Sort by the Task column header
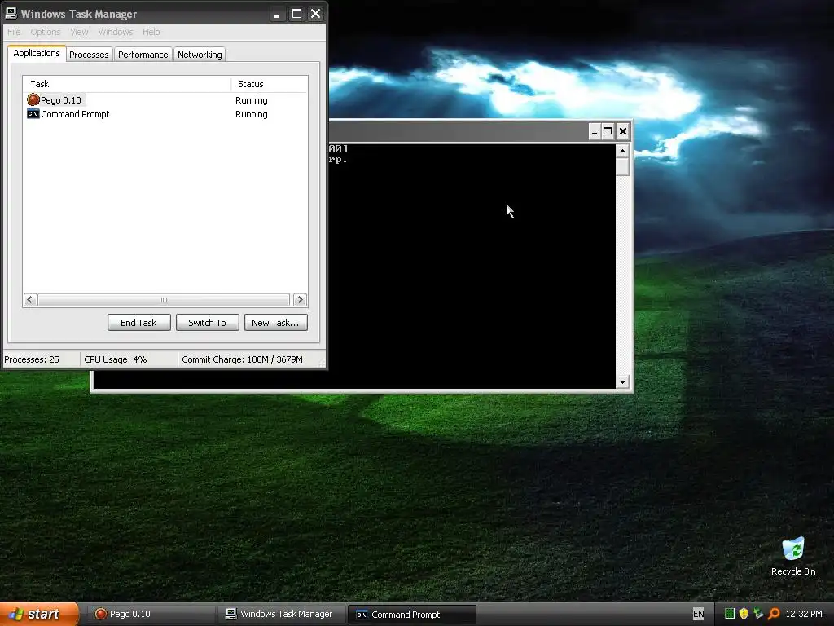 (x=127, y=84)
